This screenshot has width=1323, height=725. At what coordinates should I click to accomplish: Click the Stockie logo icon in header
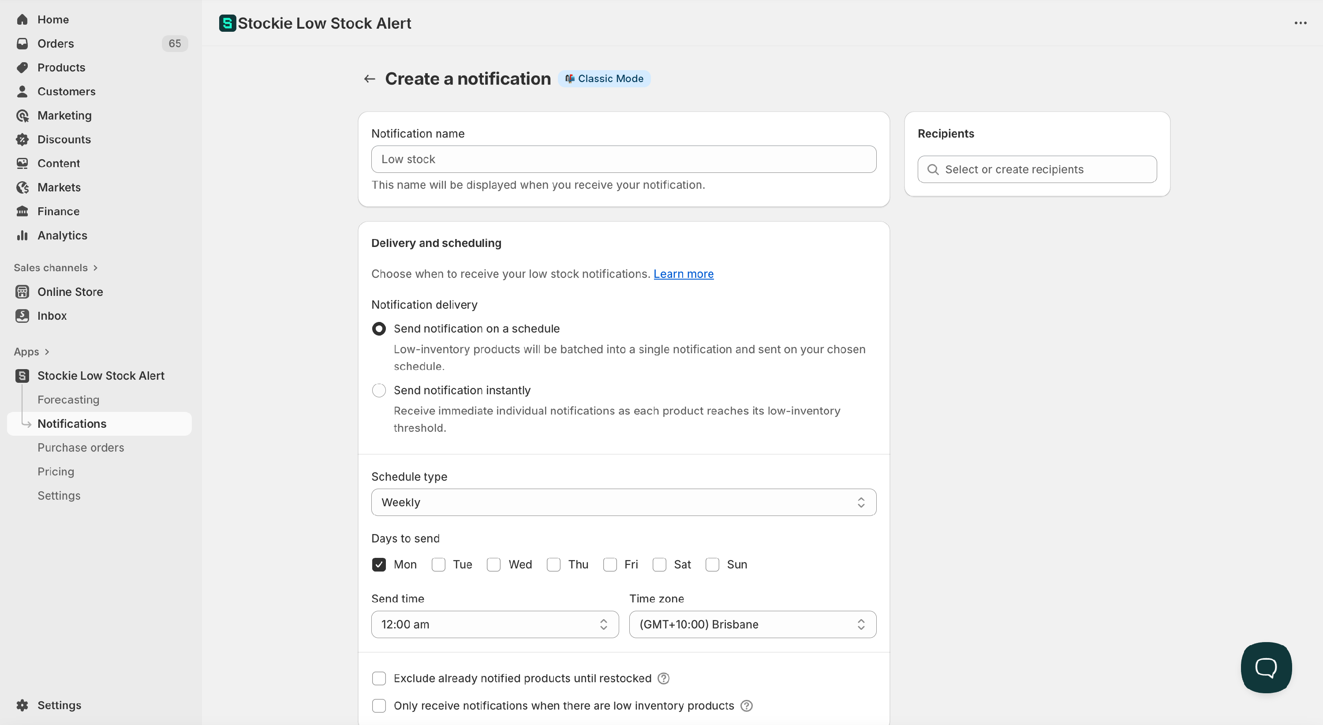click(227, 23)
